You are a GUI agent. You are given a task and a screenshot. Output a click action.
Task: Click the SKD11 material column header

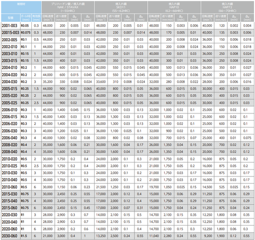coord(121,7)
